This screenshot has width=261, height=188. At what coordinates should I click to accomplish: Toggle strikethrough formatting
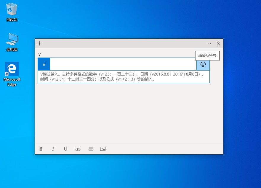(78, 149)
